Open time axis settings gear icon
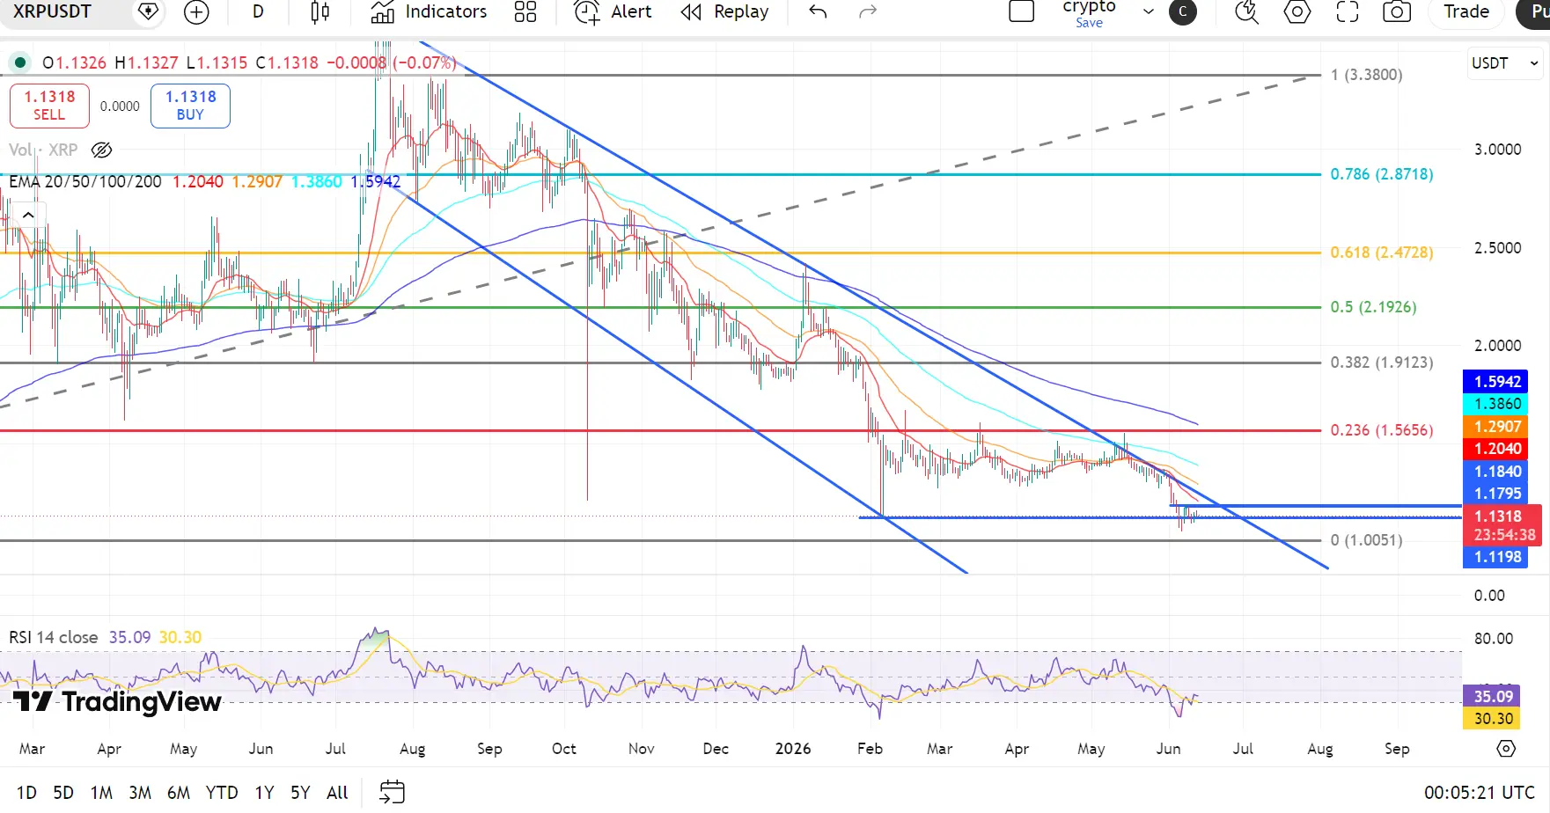Screen dimensions: 1550x813 click(1506, 749)
